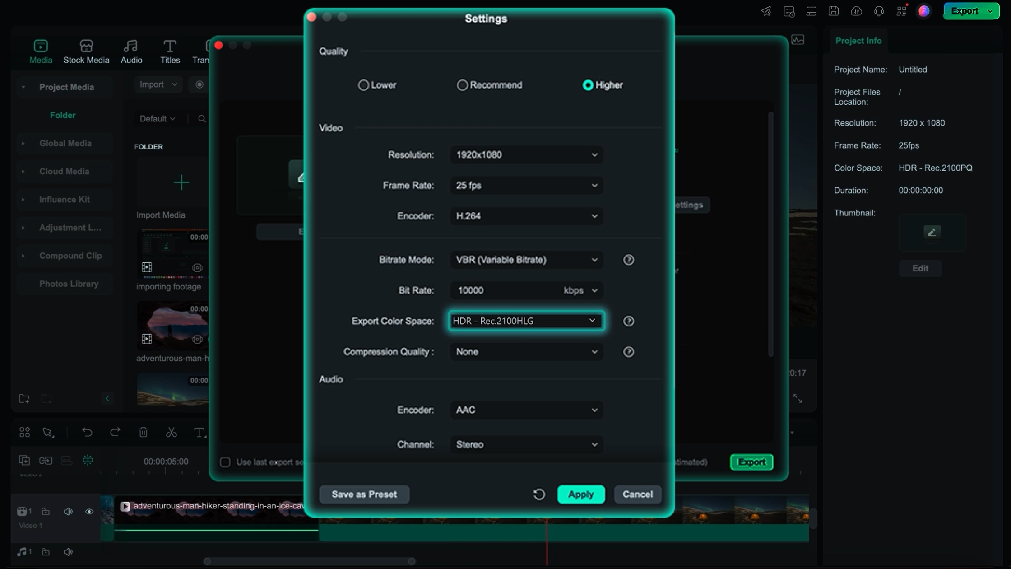Click the Export Color Space help icon
The image size is (1011, 569).
click(628, 321)
